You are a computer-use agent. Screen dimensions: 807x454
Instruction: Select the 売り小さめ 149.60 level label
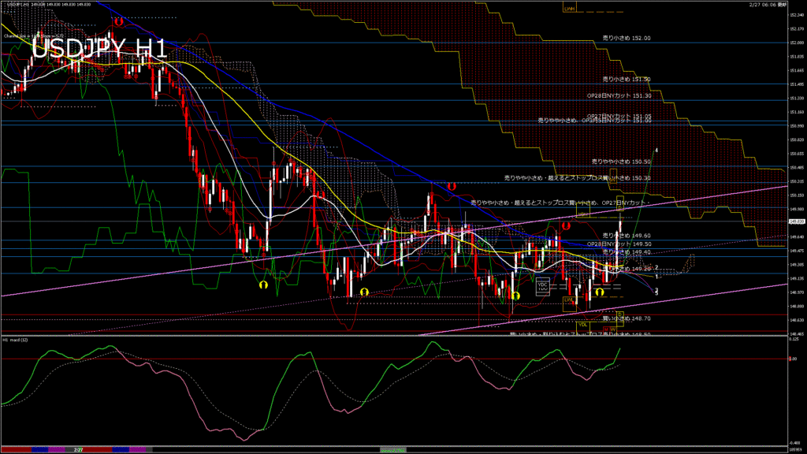click(626, 236)
